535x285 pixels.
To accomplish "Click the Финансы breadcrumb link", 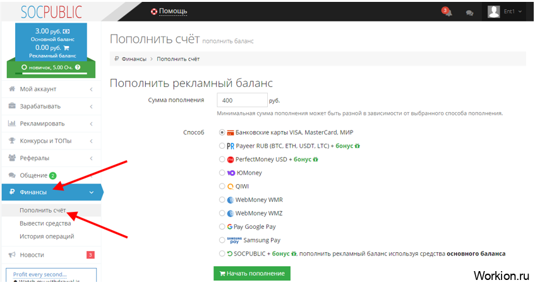I will [134, 59].
